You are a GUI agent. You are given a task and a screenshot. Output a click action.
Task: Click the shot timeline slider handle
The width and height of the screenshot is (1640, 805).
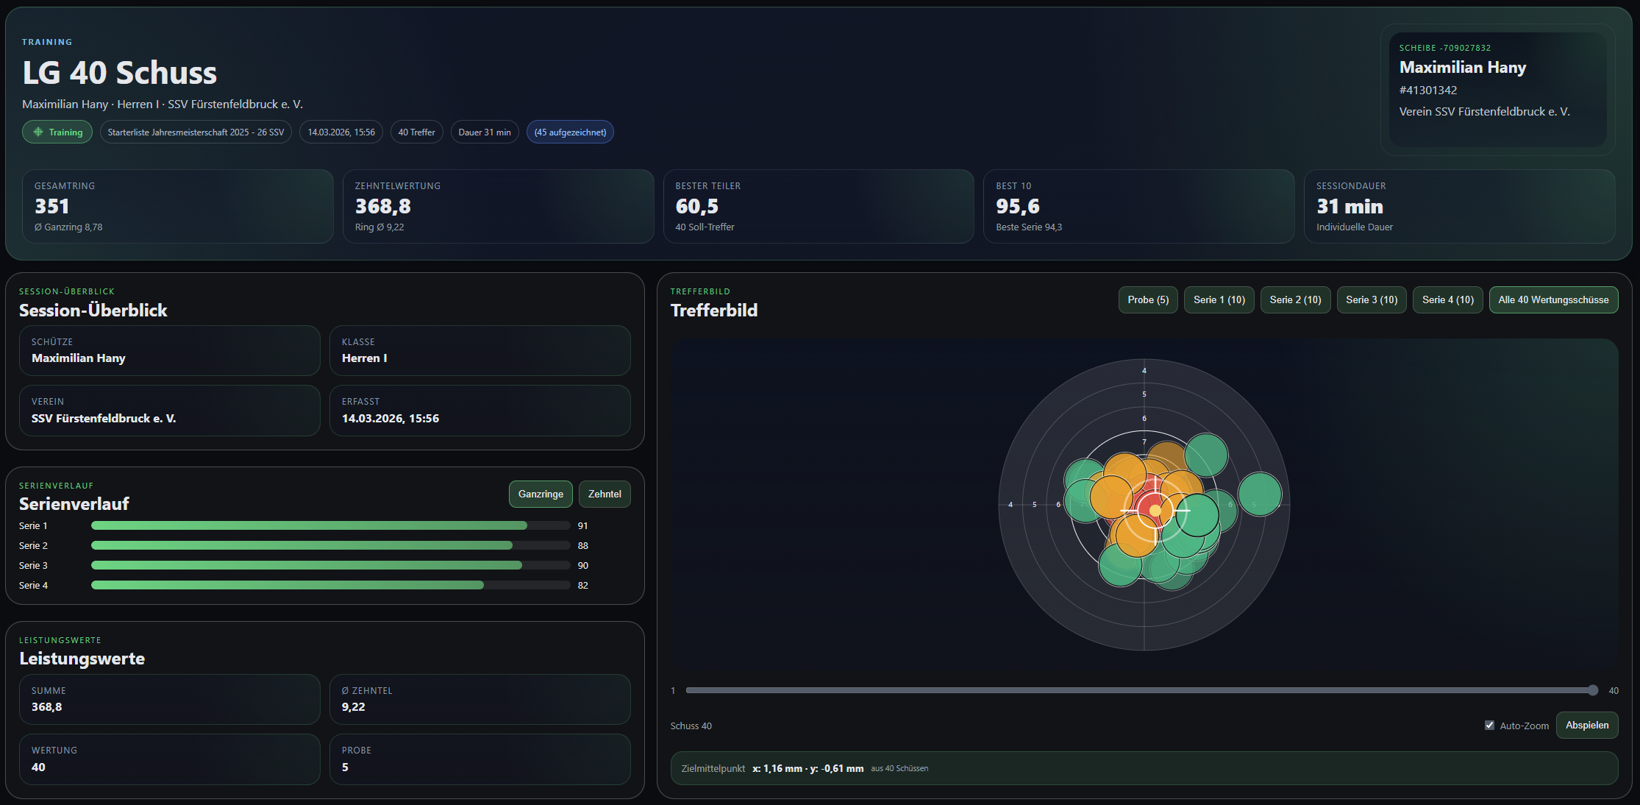(1593, 690)
